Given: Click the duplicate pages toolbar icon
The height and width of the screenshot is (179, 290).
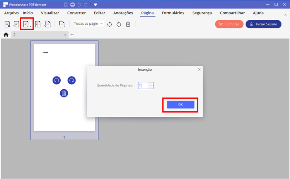Looking at the screenshot, I should [47, 24].
